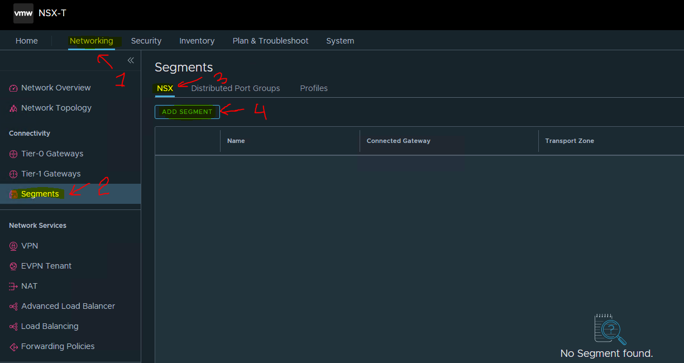The height and width of the screenshot is (363, 684).
Task: Click the Segments sidebar icon
Action: [13, 194]
